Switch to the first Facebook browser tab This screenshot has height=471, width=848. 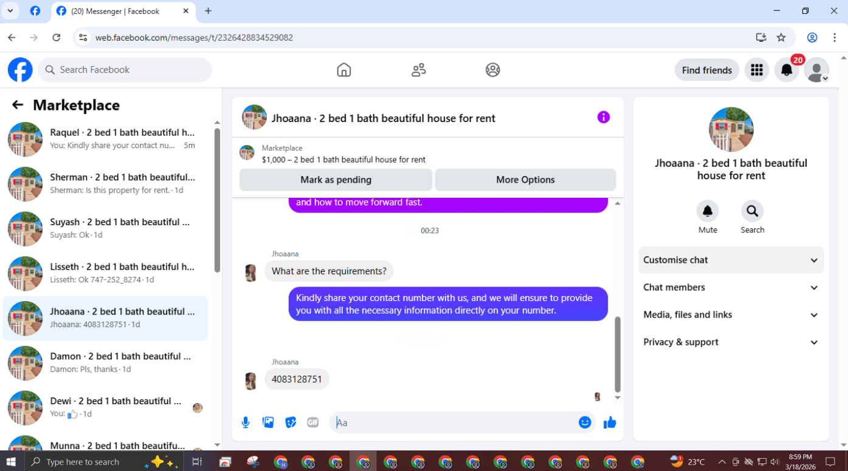[35, 11]
